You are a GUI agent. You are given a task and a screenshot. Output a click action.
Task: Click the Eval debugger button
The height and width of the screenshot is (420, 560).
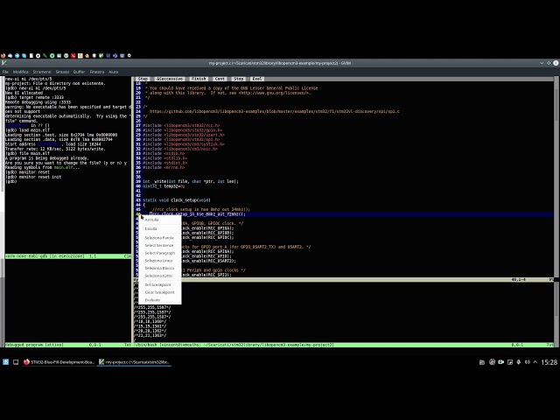256,79
